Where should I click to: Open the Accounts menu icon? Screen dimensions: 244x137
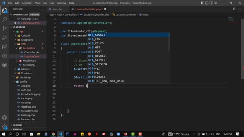pyautogui.click(x=5, y=118)
